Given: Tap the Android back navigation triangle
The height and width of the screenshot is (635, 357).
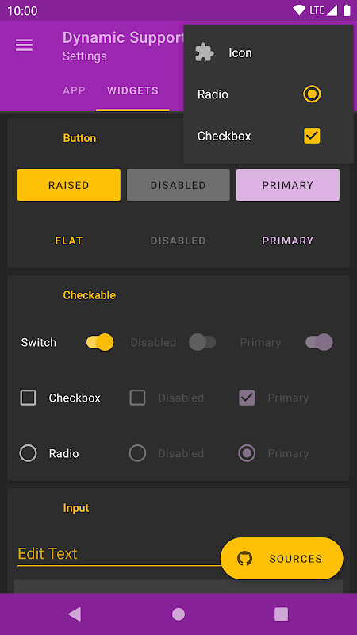Looking at the screenshot, I should 75,614.
